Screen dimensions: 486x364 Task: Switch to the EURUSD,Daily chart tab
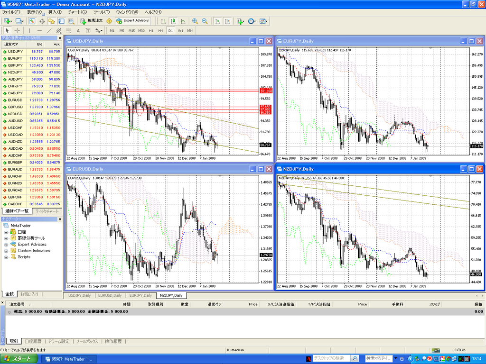(111, 295)
